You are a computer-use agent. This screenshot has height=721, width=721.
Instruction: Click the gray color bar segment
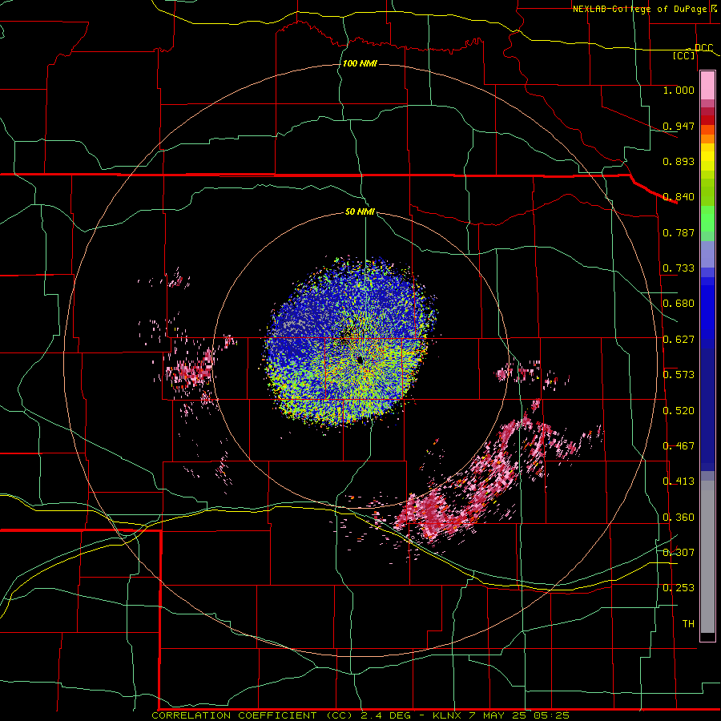[707, 557]
